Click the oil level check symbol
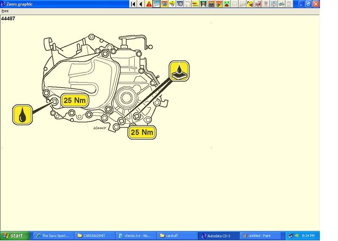Screen dimensions: 338x241 pos(179,70)
